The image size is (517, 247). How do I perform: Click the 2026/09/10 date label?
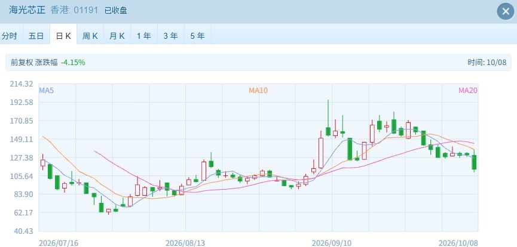pyautogui.click(x=332, y=243)
